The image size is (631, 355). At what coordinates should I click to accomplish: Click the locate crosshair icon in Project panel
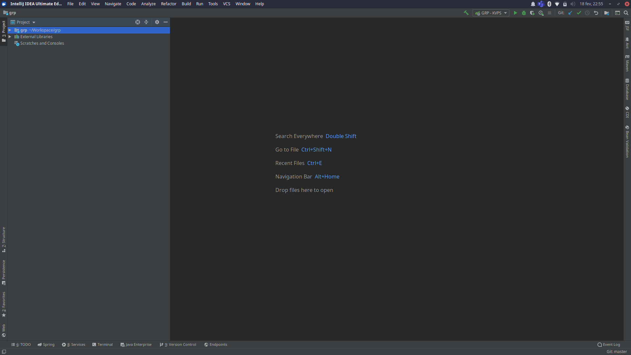138,22
